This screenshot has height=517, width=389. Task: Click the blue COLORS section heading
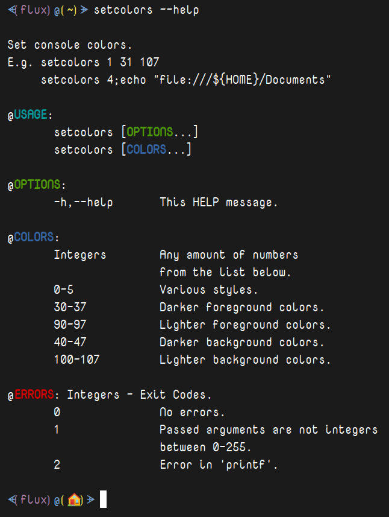click(x=34, y=236)
